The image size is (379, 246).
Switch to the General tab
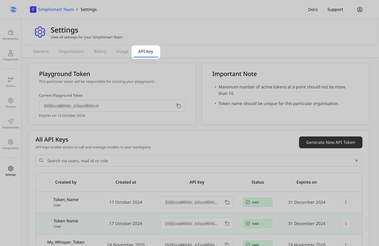click(41, 51)
